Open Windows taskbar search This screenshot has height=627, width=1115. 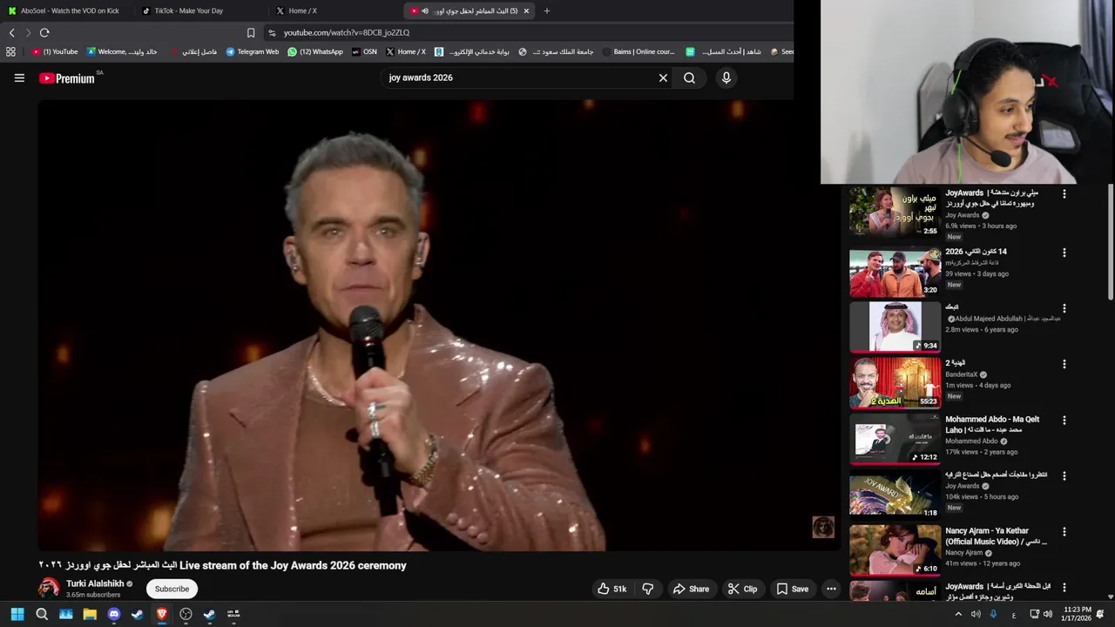pos(42,614)
